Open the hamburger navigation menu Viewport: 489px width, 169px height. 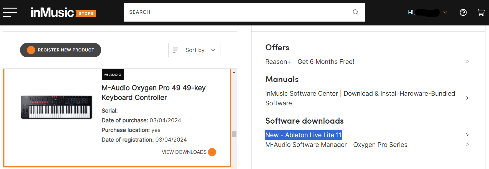[x=10, y=12]
